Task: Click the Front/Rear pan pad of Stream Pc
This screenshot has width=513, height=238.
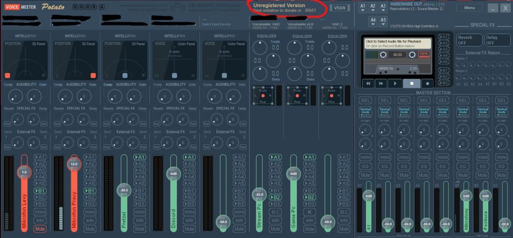Action: point(263,95)
